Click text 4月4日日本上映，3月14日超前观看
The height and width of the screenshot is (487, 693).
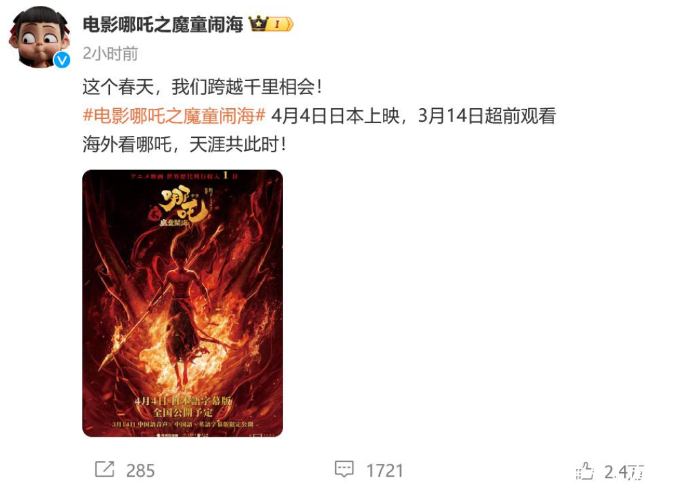click(x=413, y=116)
